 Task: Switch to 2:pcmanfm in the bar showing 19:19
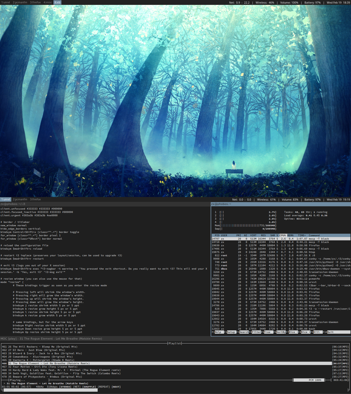[20, 199]
